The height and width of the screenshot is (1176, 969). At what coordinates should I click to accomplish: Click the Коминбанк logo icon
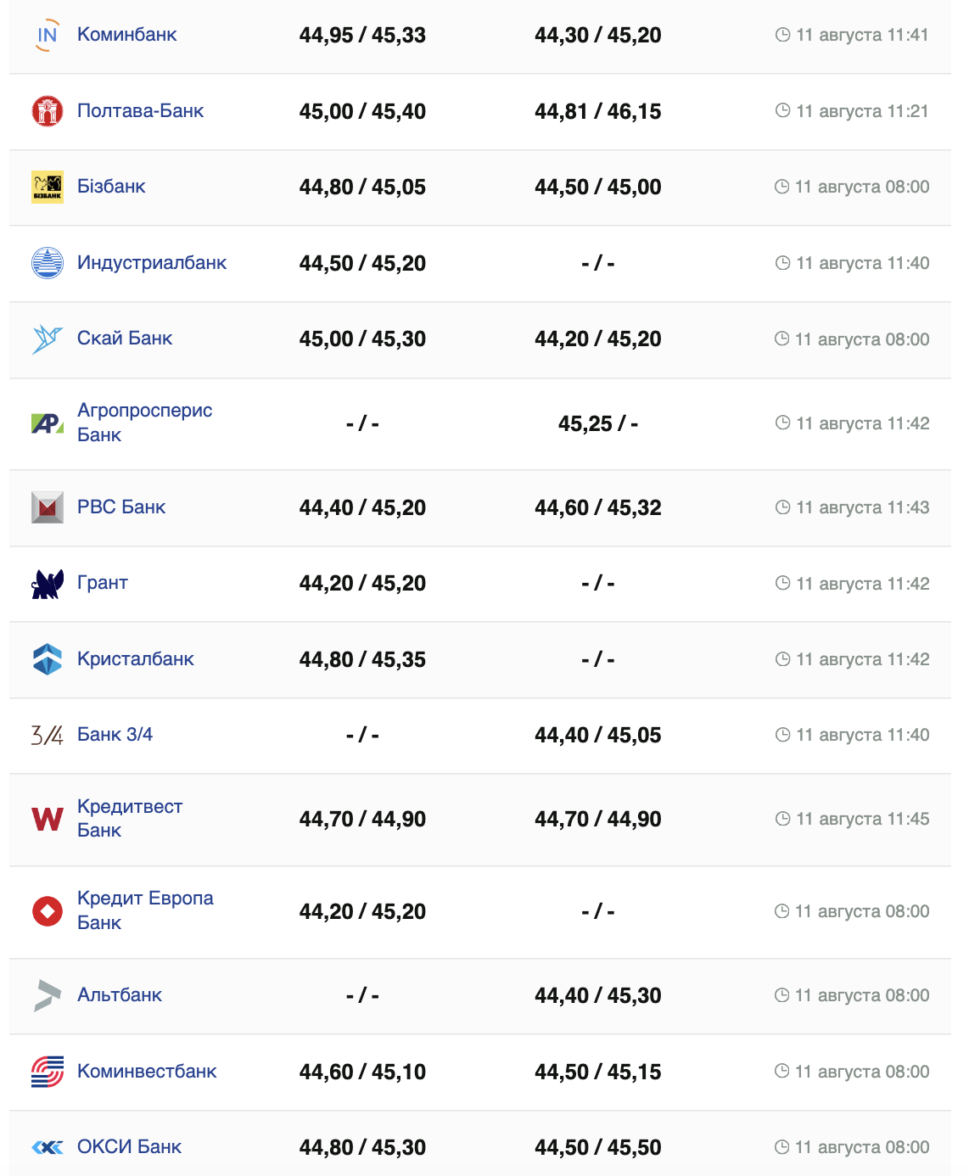pos(48,35)
